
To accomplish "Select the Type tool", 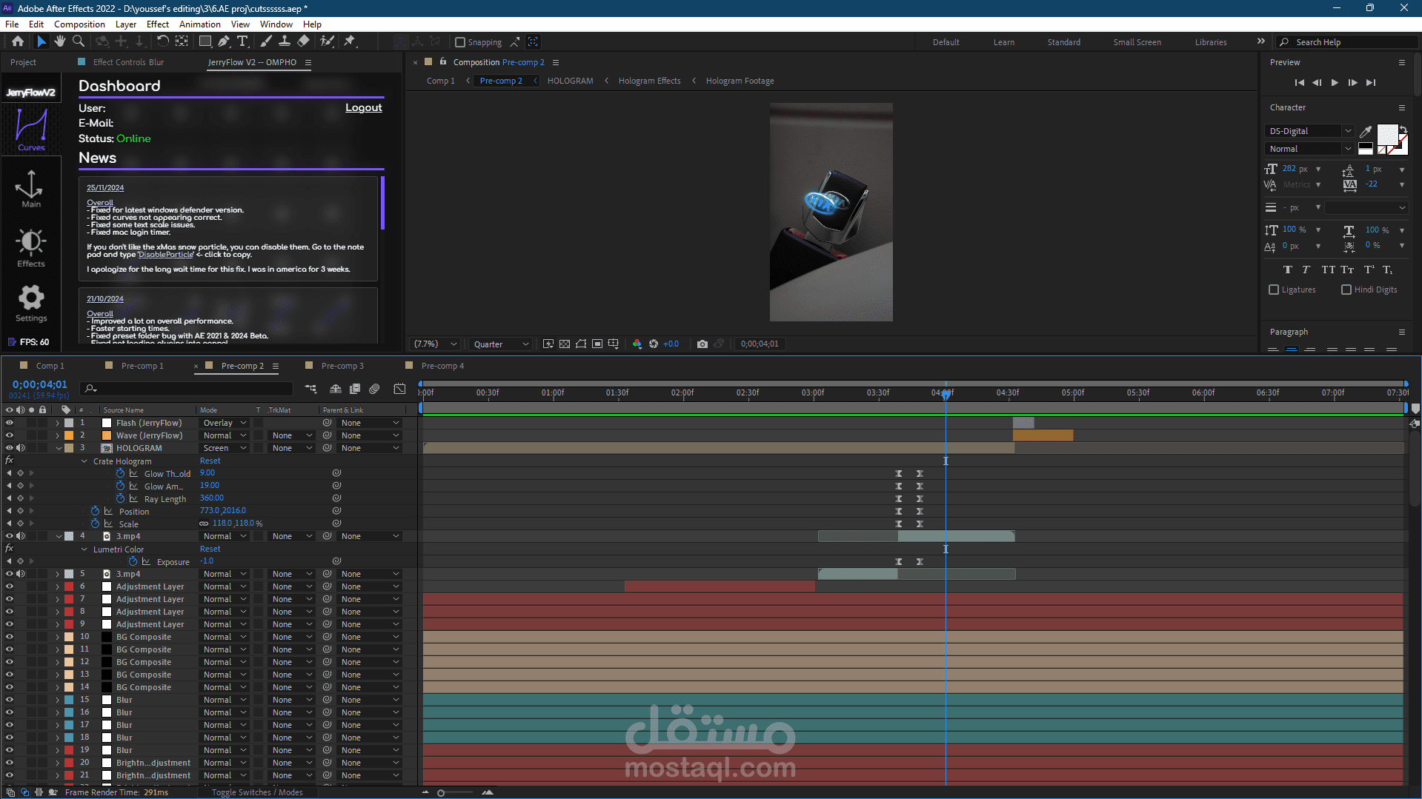I will (242, 41).
